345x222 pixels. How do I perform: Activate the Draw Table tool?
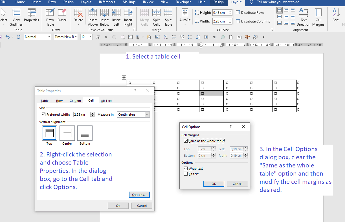click(50, 17)
